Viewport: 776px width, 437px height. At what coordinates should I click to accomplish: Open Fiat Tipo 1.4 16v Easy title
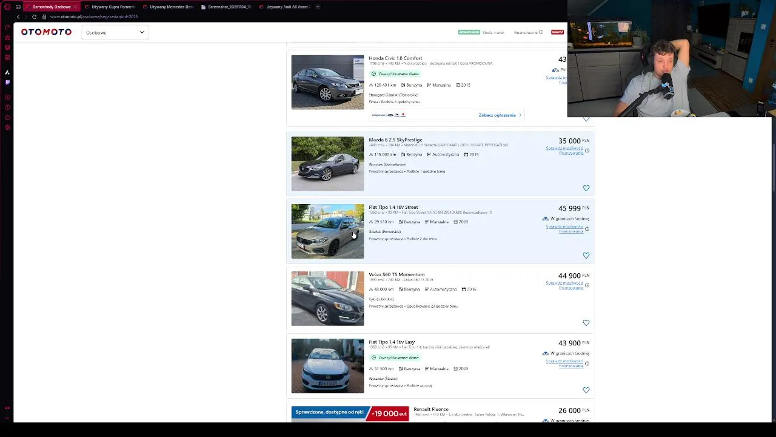pos(392,342)
